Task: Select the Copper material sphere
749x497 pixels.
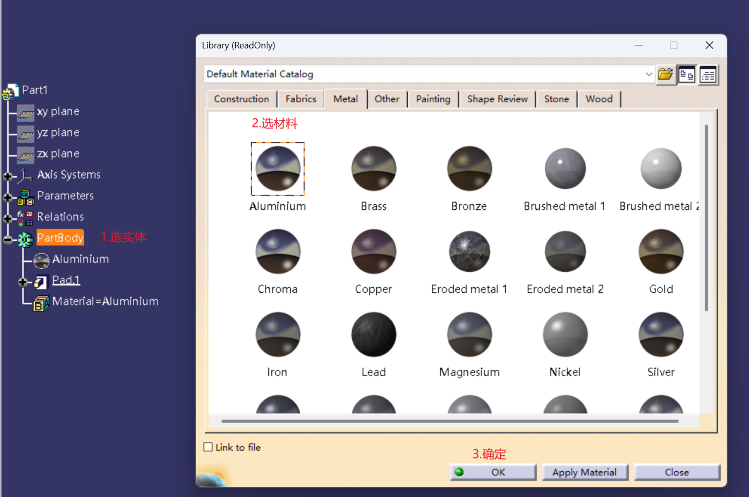Action: [373, 251]
